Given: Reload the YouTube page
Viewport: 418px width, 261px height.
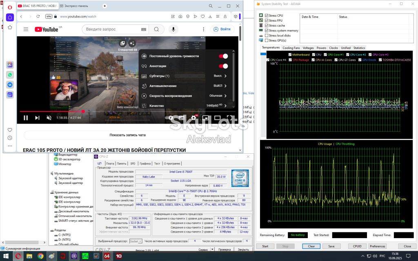Looking at the screenshot, I should pyautogui.click(x=38, y=16).
